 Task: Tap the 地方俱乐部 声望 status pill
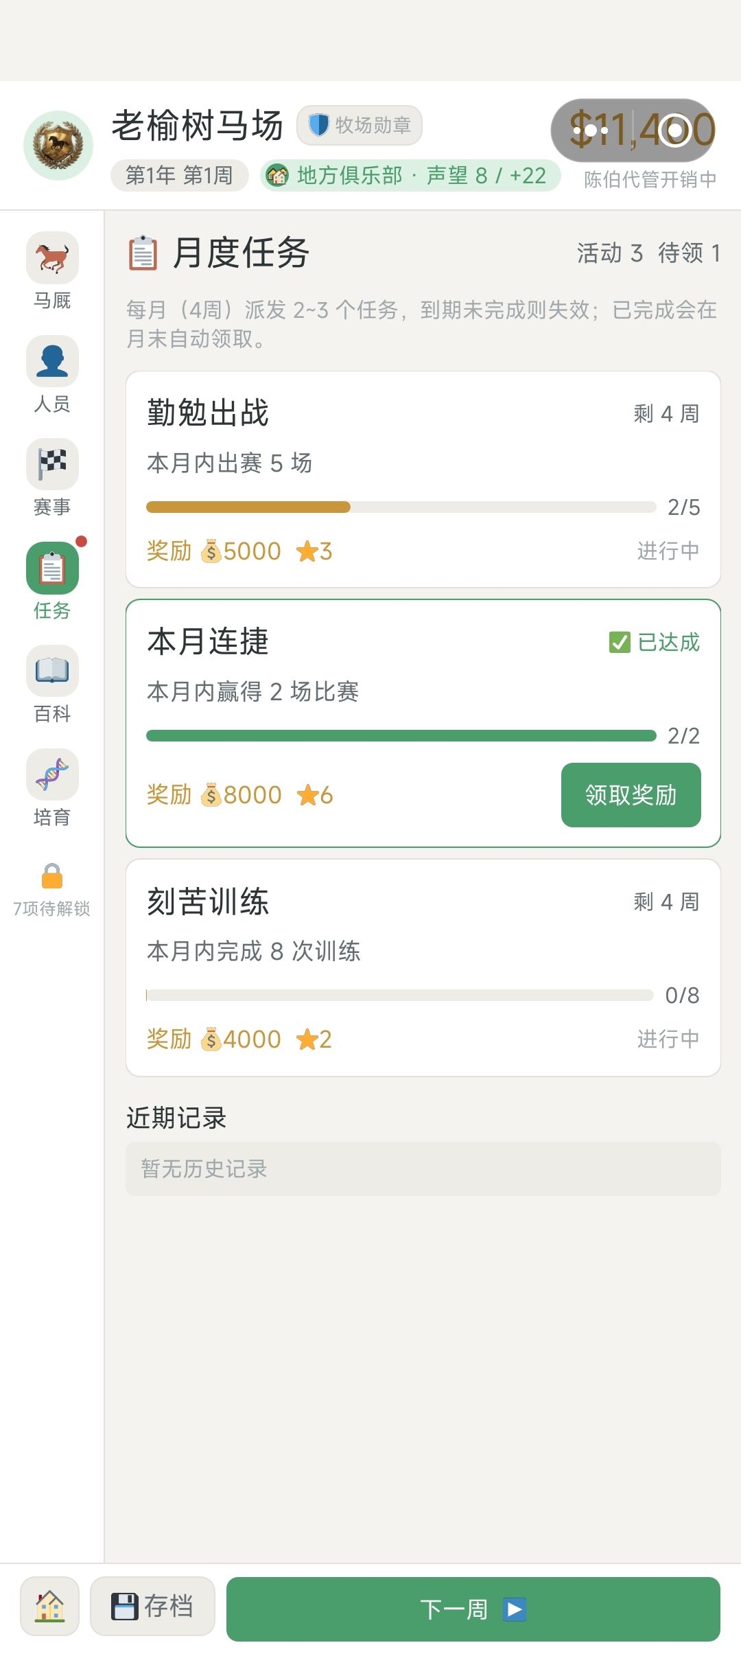(410, 176)
